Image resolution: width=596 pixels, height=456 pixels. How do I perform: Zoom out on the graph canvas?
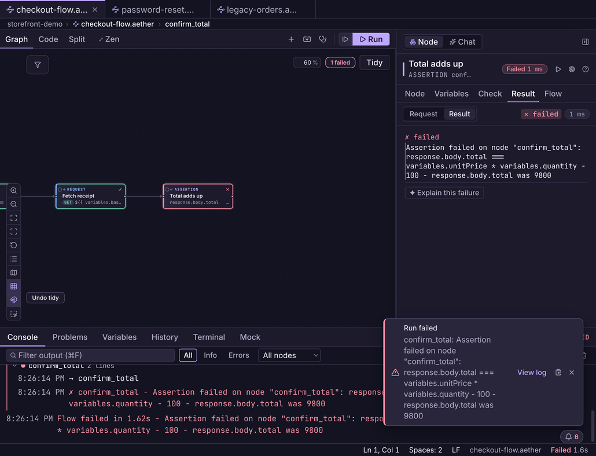[x=14, y=204]
